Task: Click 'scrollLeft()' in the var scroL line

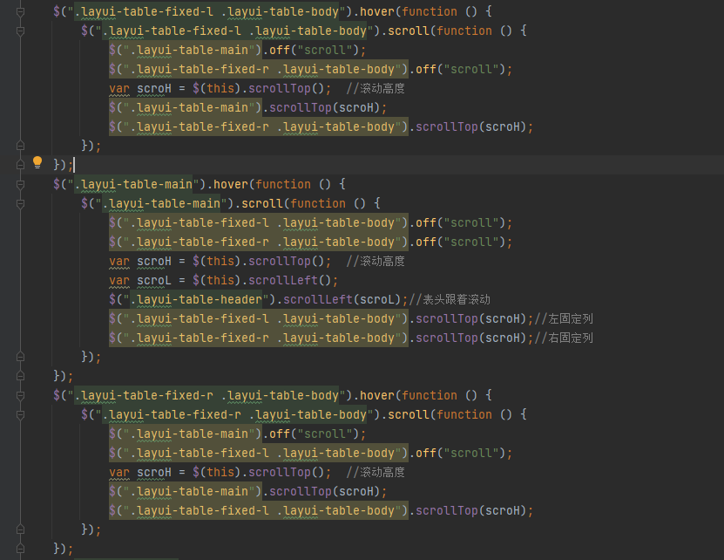Action: [290, 281]
